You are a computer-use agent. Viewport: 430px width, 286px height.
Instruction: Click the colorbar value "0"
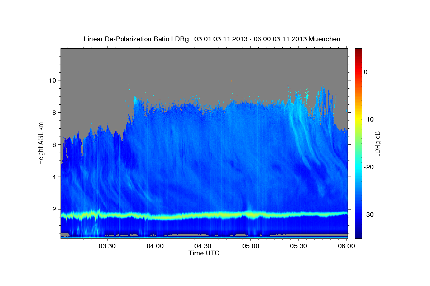(x=365, y=72)
